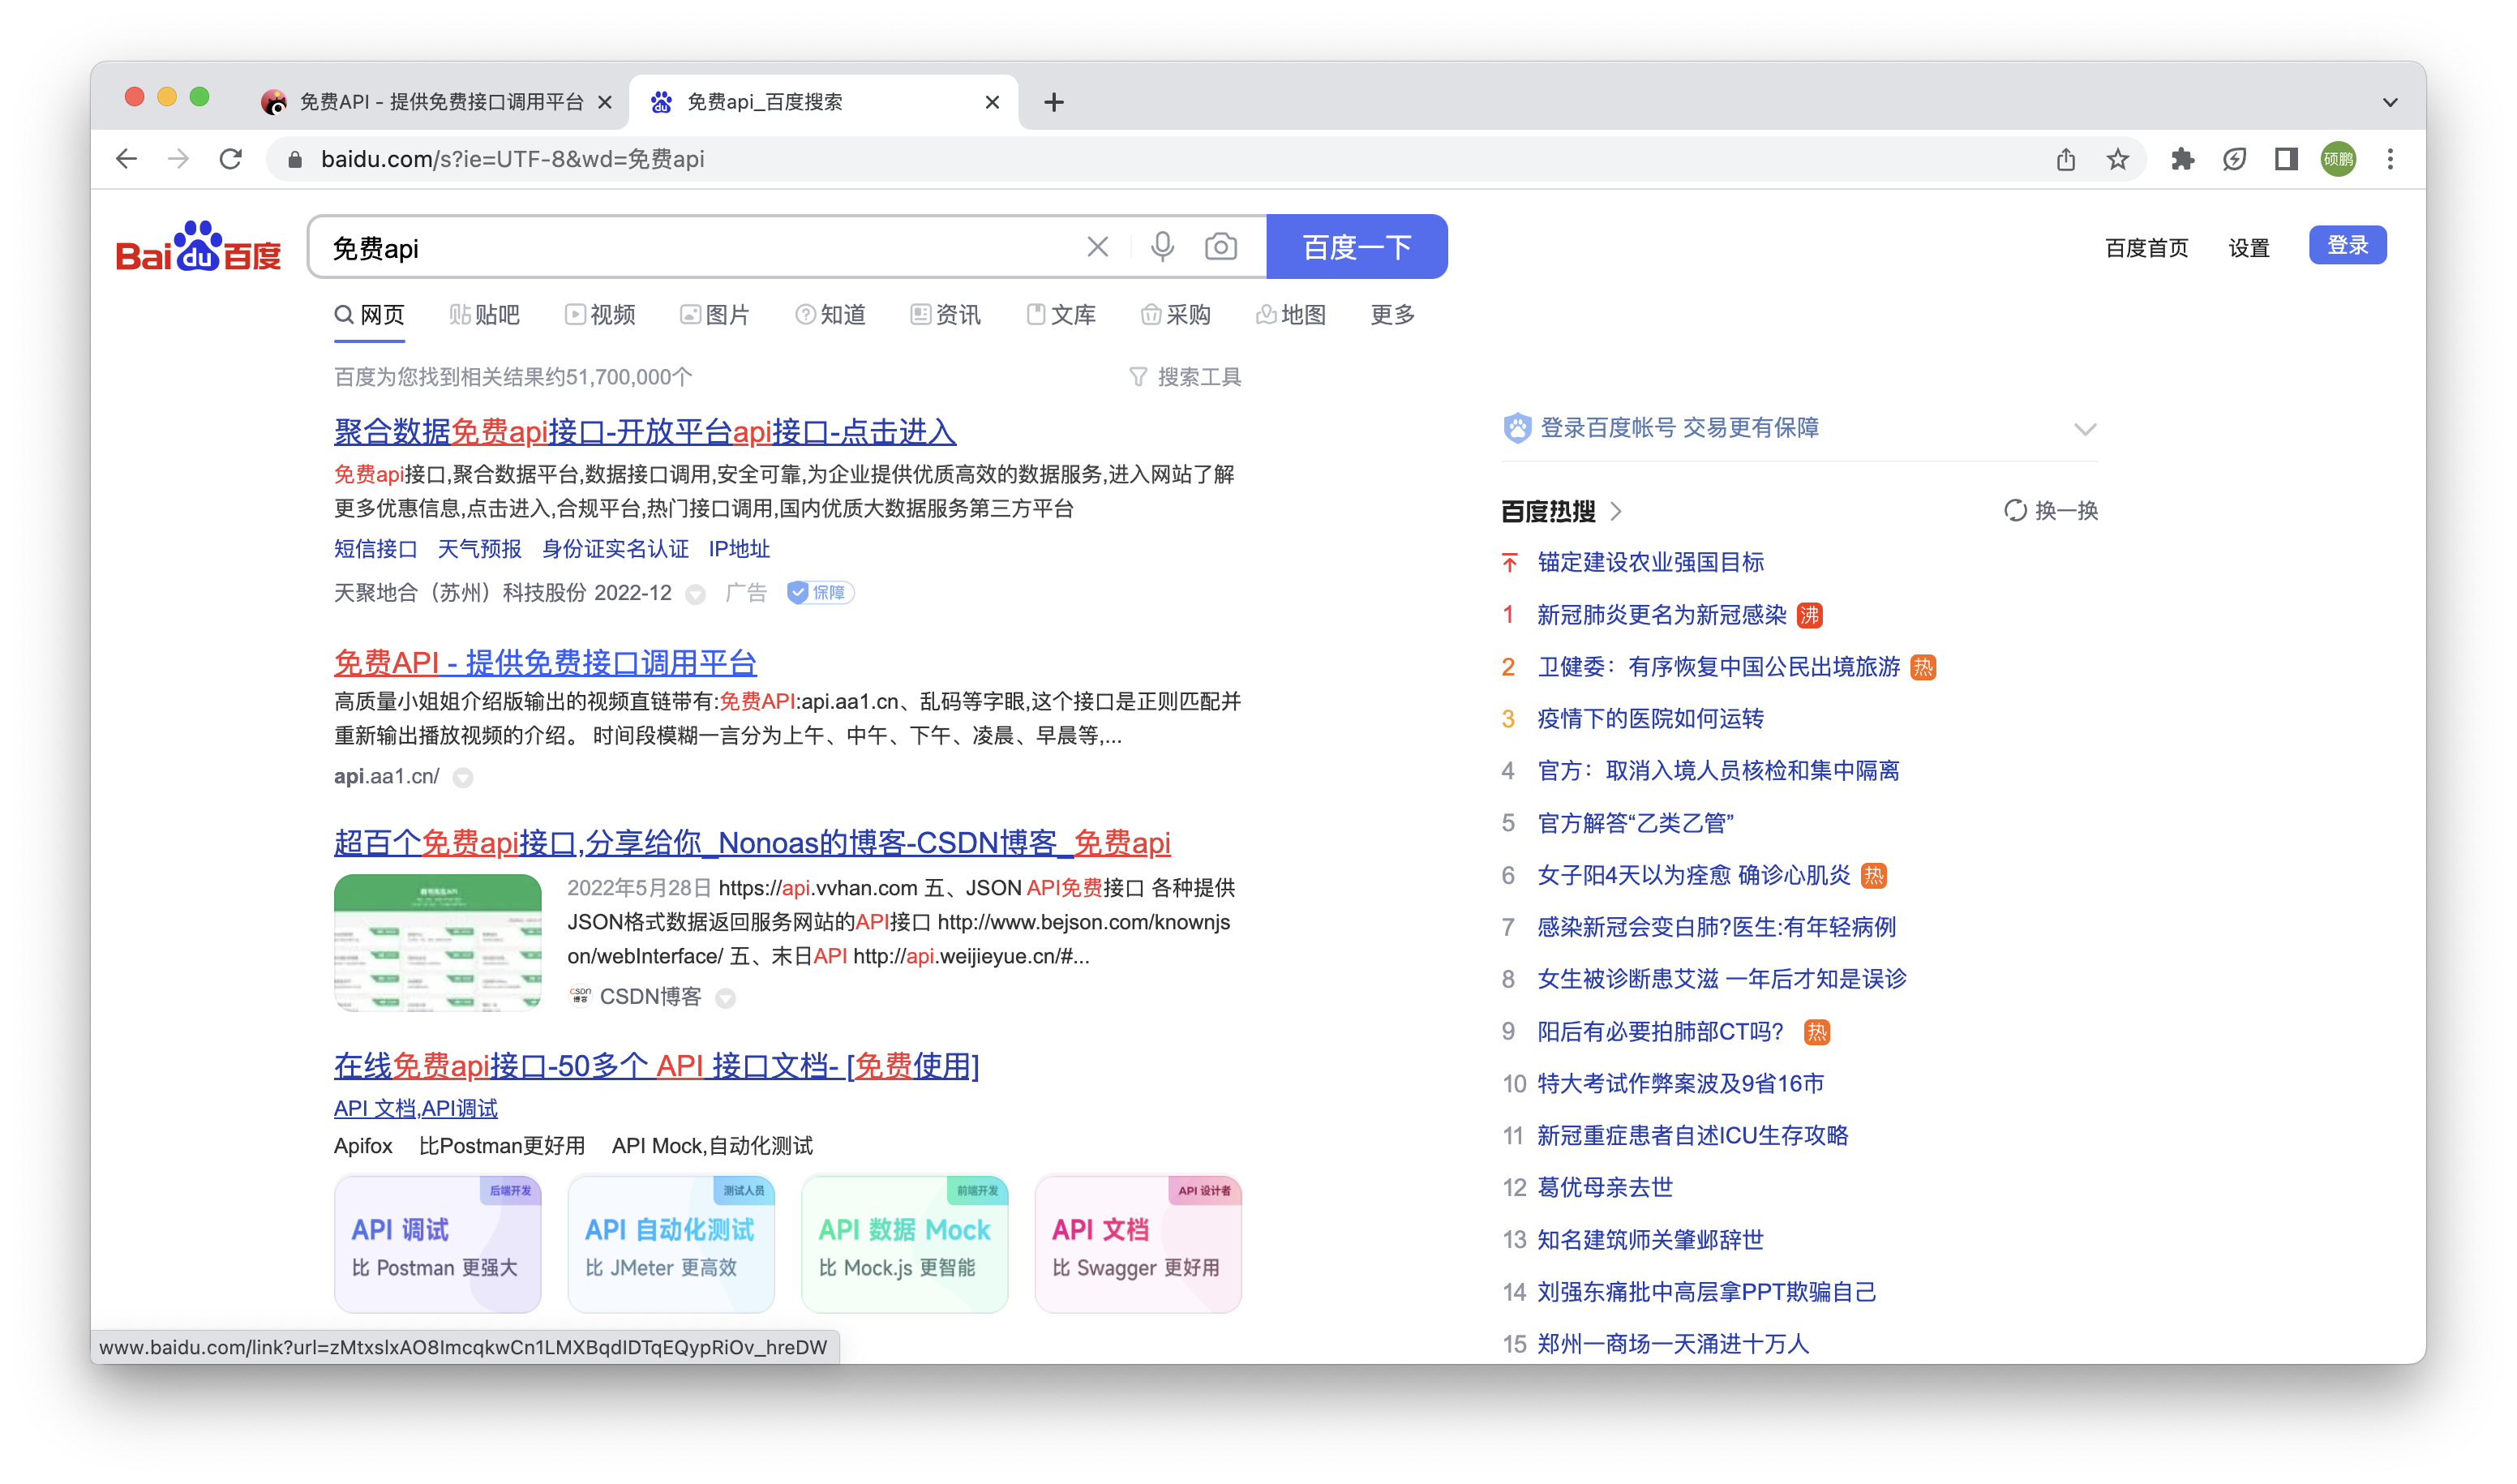This screenshot has width=2517, height=1484.
Task: Open Chrome's three-dot menu
Action: pyautogui.click(x=2390, y=159)
